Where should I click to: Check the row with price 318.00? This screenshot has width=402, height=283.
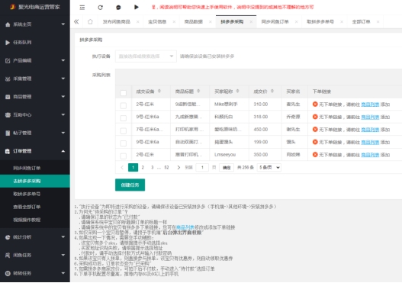pyautogui.click(x=124, y=118)
